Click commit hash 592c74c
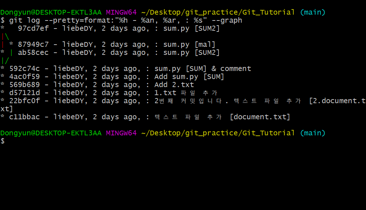366x210 pixels. (x=25, y=69)
